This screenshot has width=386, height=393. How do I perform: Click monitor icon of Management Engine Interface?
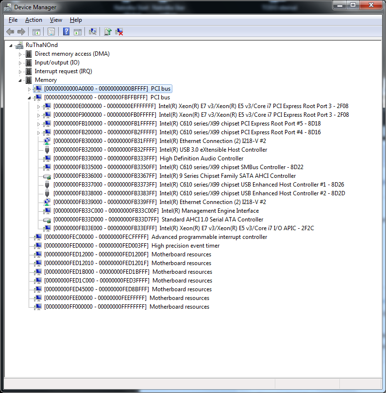(x=47, y=211)
